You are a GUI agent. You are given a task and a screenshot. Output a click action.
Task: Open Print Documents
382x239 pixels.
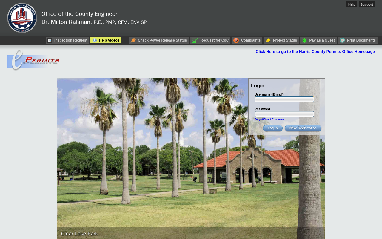(x=358, y=40)
